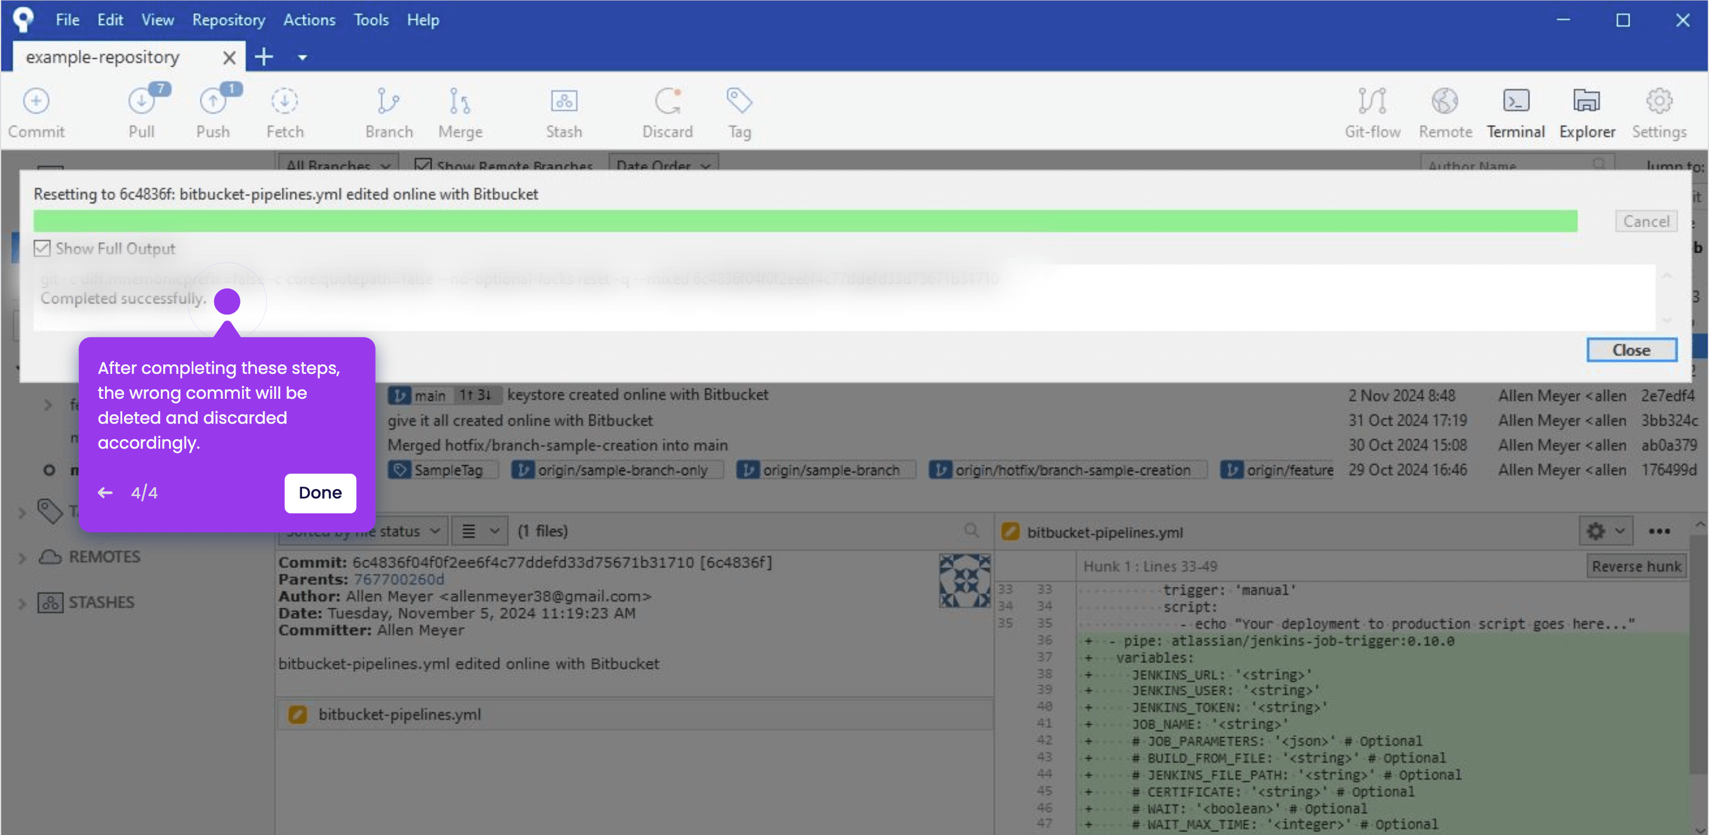Open the Date Order dropdown
Viewport: 1709px width, 835px height.
tap(663, 164)
